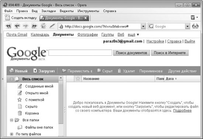Select Созданные мной in sidebar
Viewport: 203px width, 139px height.
pos(39,86)
